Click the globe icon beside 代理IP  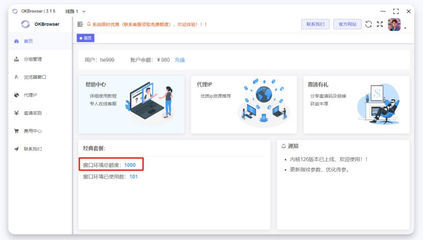point(17,95)
